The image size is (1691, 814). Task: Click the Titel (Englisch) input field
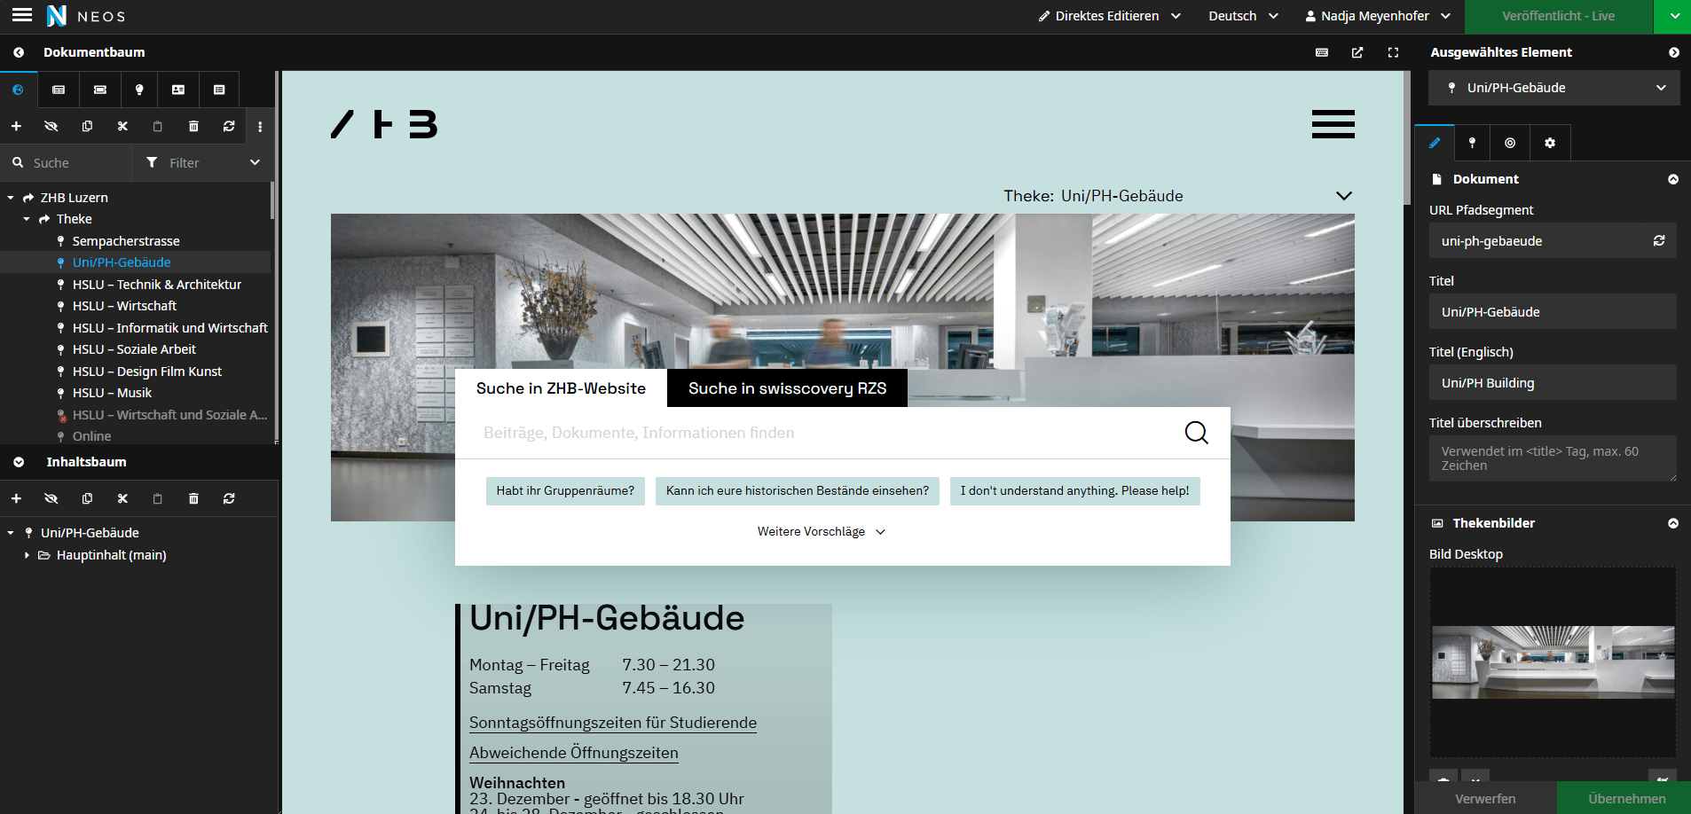pos(1553,383)
